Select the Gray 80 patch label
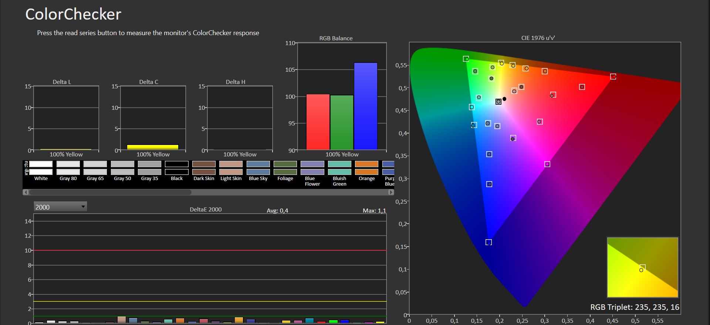Screen dimensions: 710x325 coord(68,179)
